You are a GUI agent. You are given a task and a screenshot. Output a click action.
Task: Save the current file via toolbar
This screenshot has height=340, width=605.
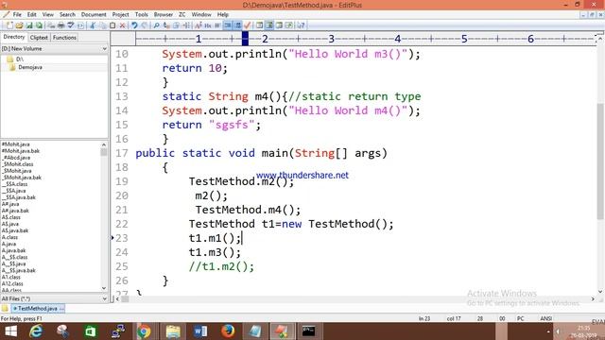29,25
